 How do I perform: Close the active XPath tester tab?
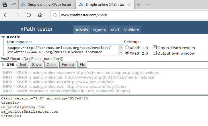tap(129, 5)
